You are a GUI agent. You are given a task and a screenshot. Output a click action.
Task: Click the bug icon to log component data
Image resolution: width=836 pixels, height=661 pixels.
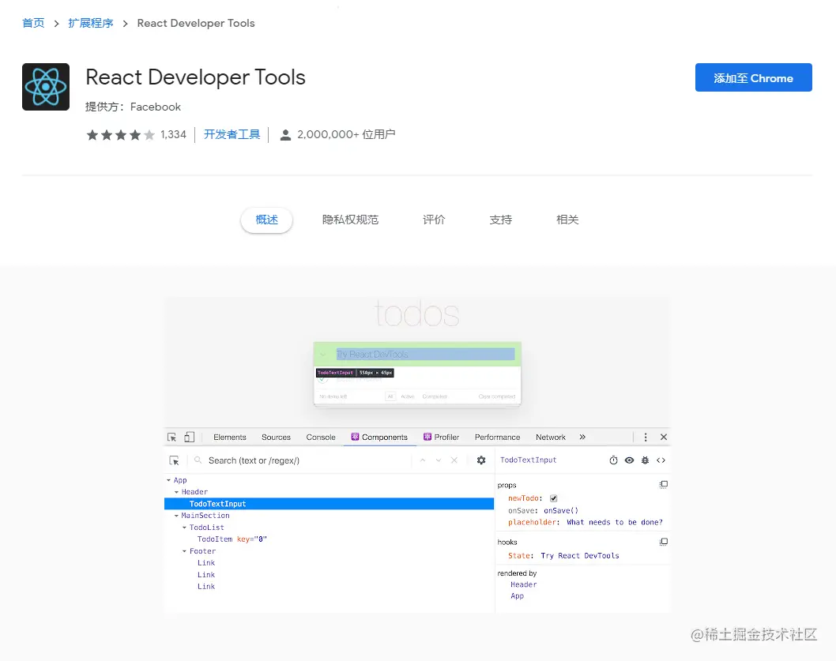pos(645,460)
